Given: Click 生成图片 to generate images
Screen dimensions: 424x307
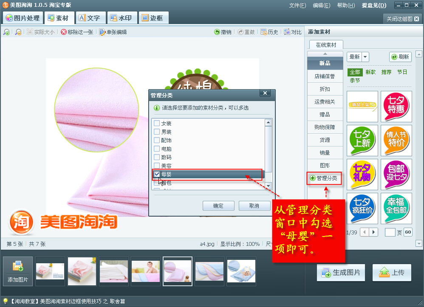Looking at the screenshot, I should click(x=341, y=273).
